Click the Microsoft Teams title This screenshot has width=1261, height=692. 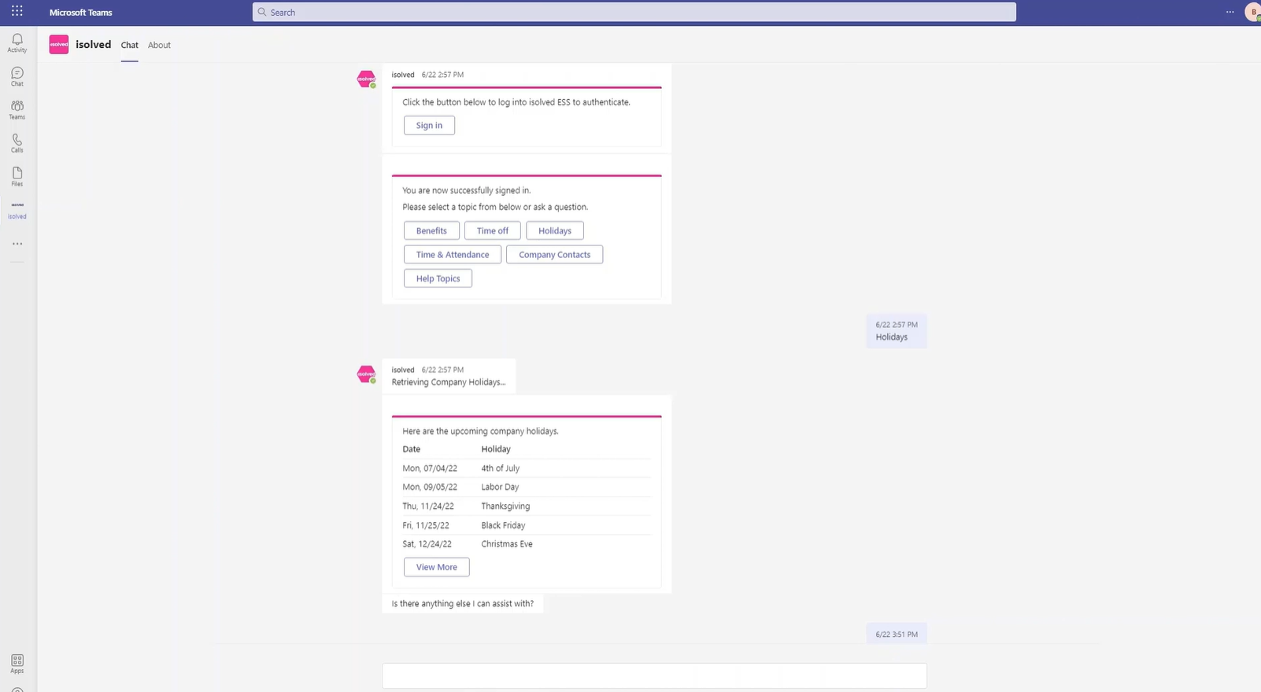(80, 12)
